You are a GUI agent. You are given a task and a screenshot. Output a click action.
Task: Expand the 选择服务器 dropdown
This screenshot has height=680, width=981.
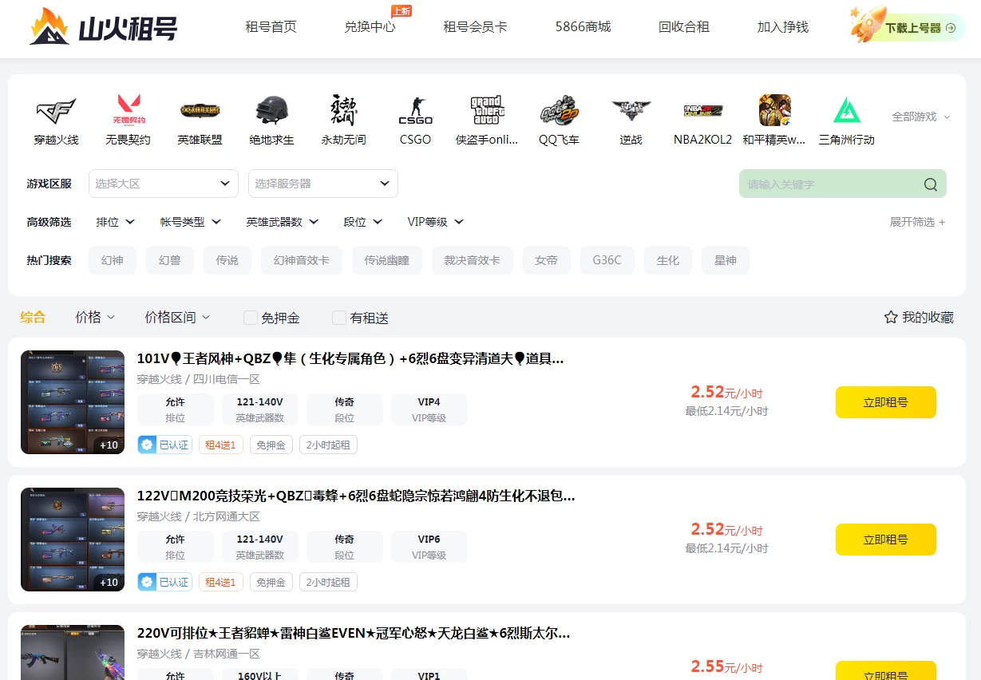tap(322, 184)
